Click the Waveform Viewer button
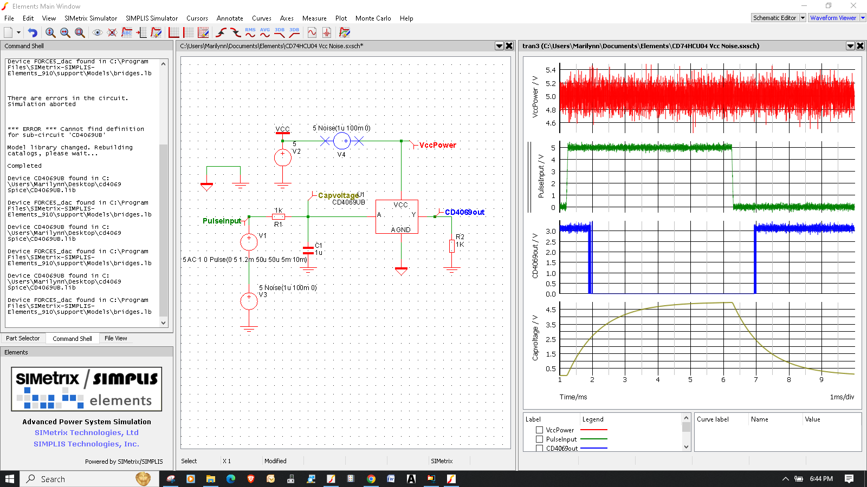The width and height of the screenshot is (867, 487). click(x=833, y=18)
